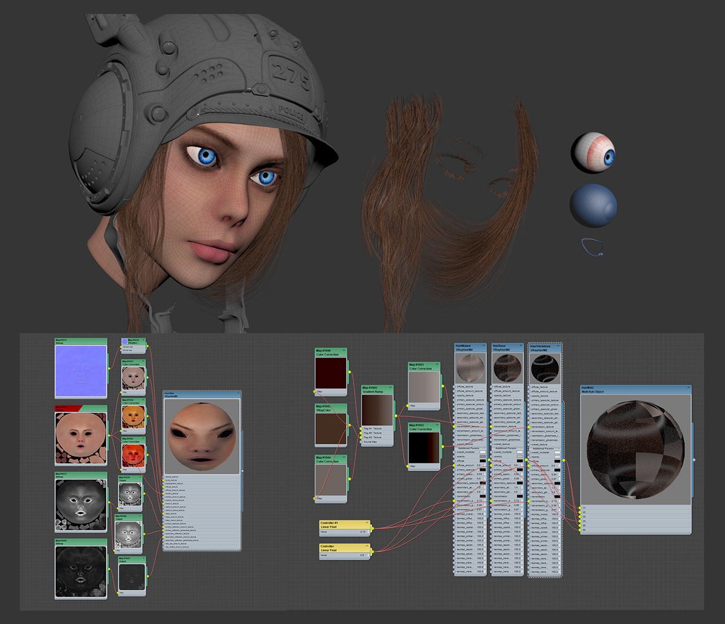Viewport: 725px width, 624px height.
Task: Click the collapse icon on the HairMutant node header
Action: click(x=484, y=346)
